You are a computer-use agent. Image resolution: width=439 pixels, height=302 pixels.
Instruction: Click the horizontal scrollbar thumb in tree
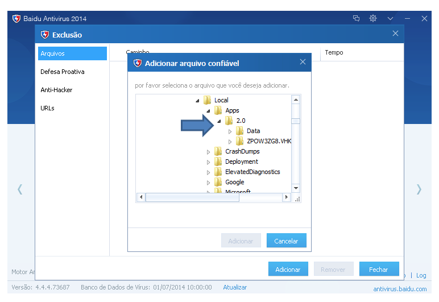[x=192, y=197]
